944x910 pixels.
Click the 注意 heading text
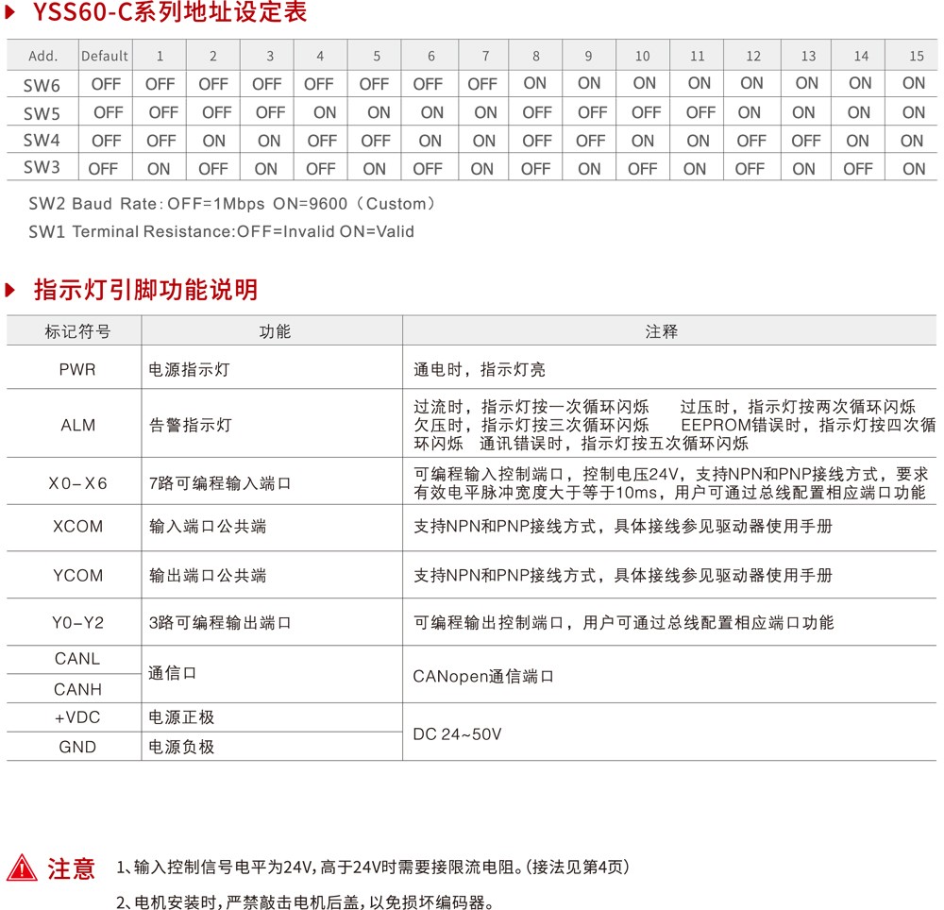(72, 868)
